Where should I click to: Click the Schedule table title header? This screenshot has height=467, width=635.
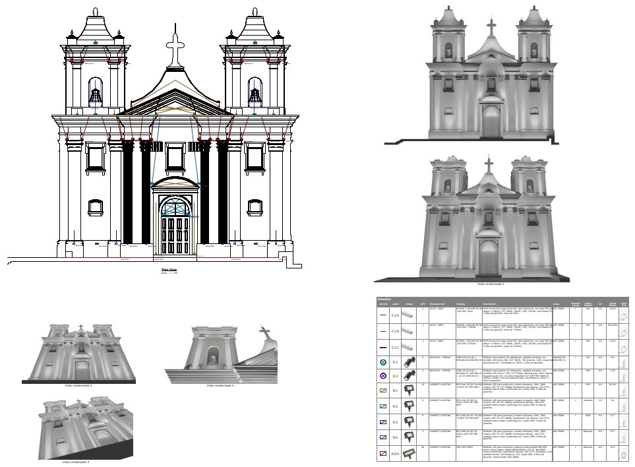coord(384,299)
